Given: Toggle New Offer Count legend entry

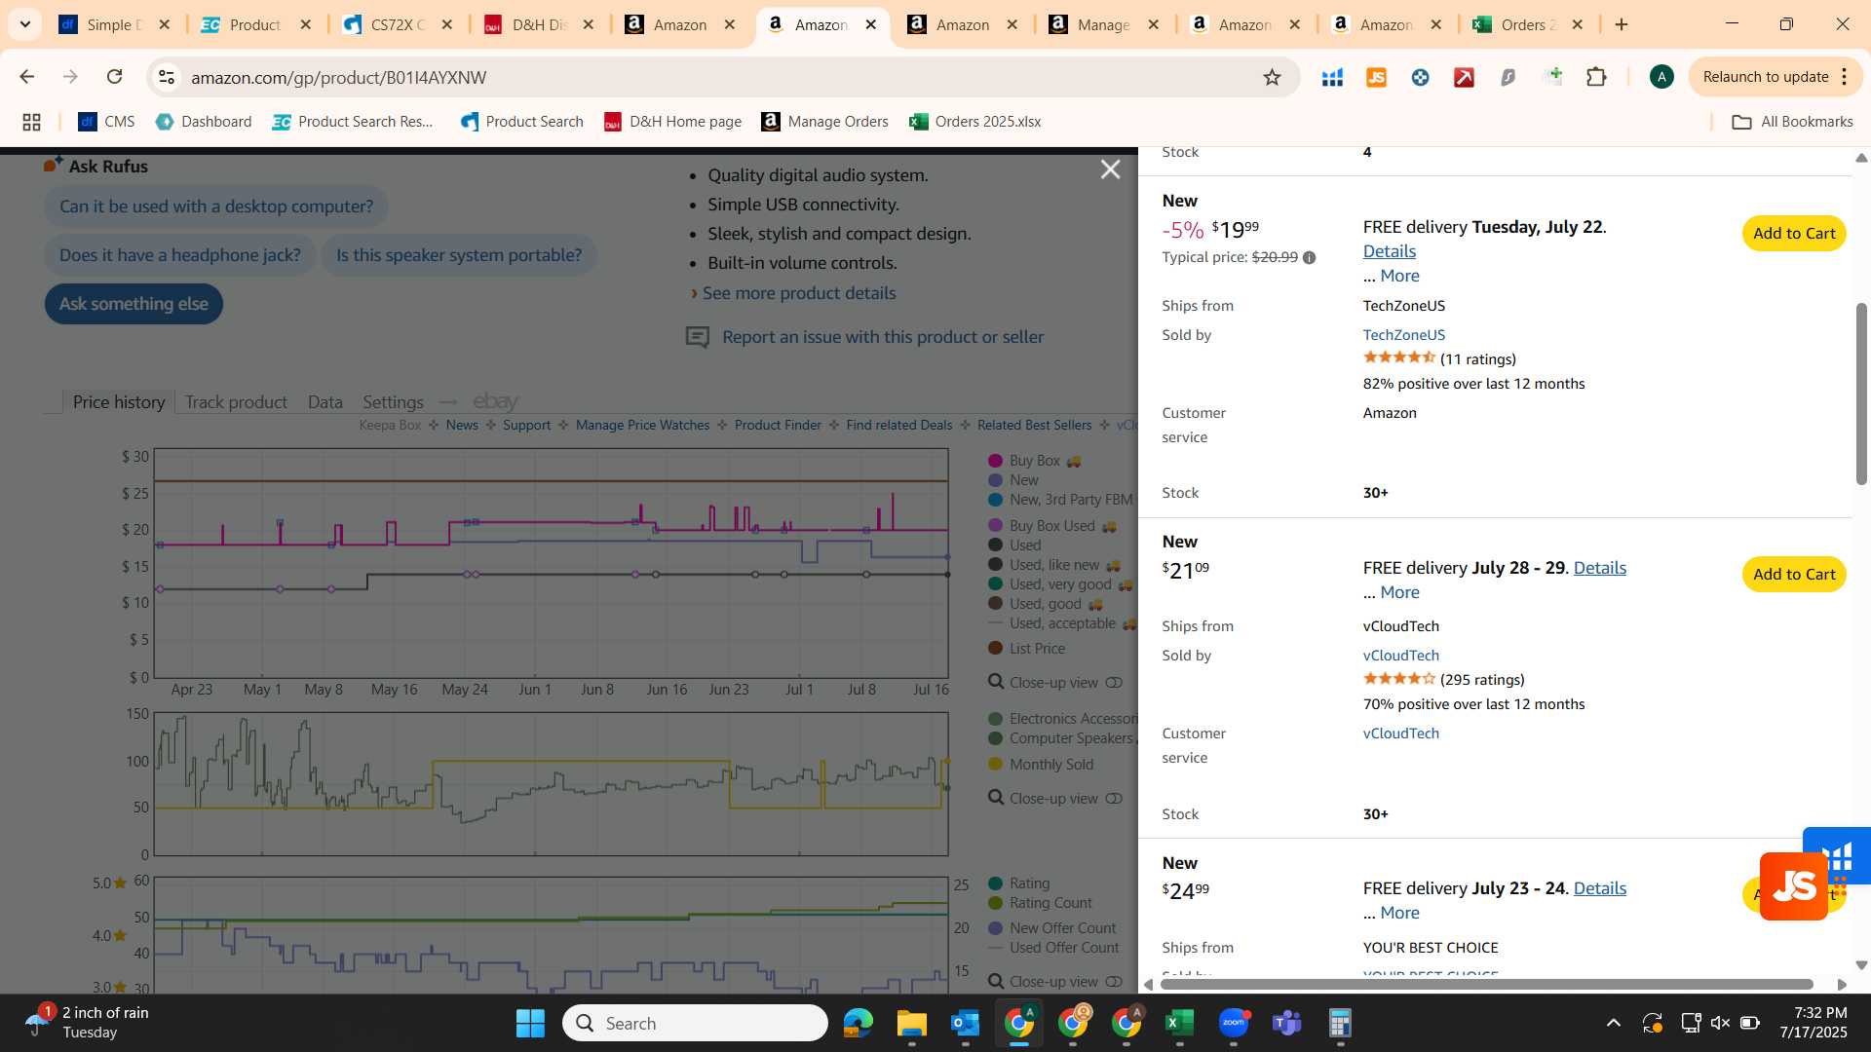Looking at the screenshot, I should pos(1052,928).
